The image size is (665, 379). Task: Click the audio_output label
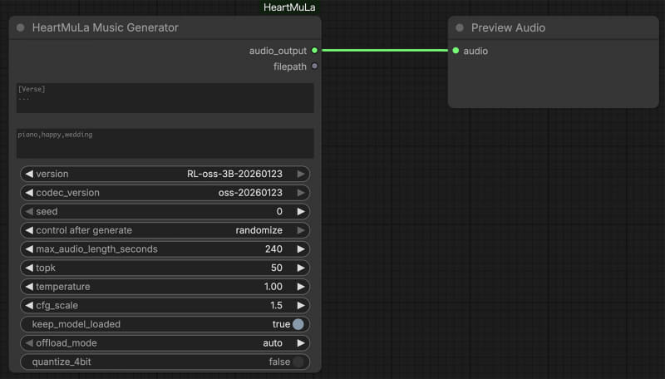(x=278, y=51)
